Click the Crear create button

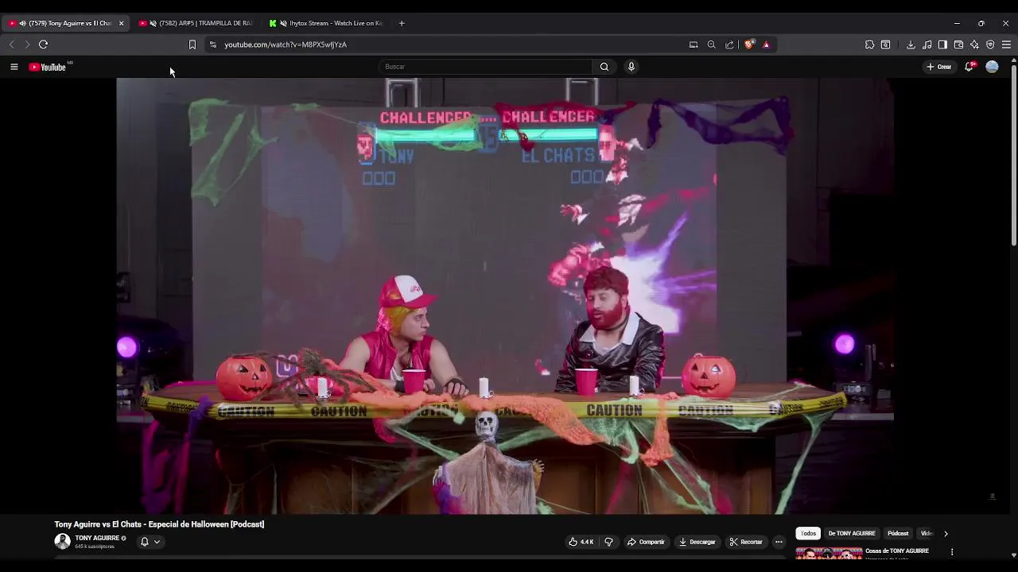pos(938,67)
